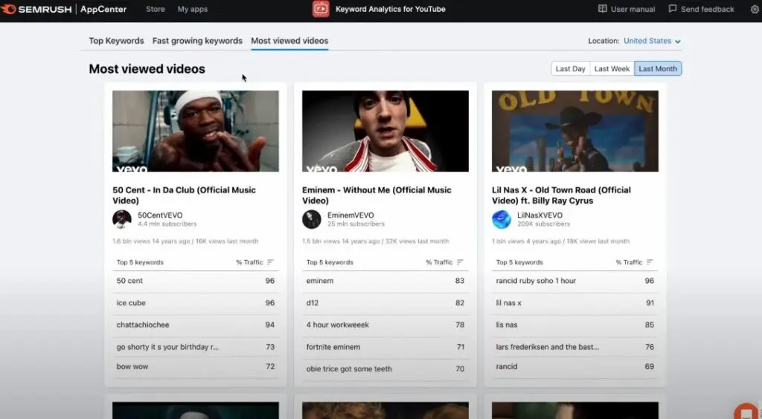Click the 50CentVEVO channel avatar
Viewport: 762px width, 419px height.
pos(122,219)
